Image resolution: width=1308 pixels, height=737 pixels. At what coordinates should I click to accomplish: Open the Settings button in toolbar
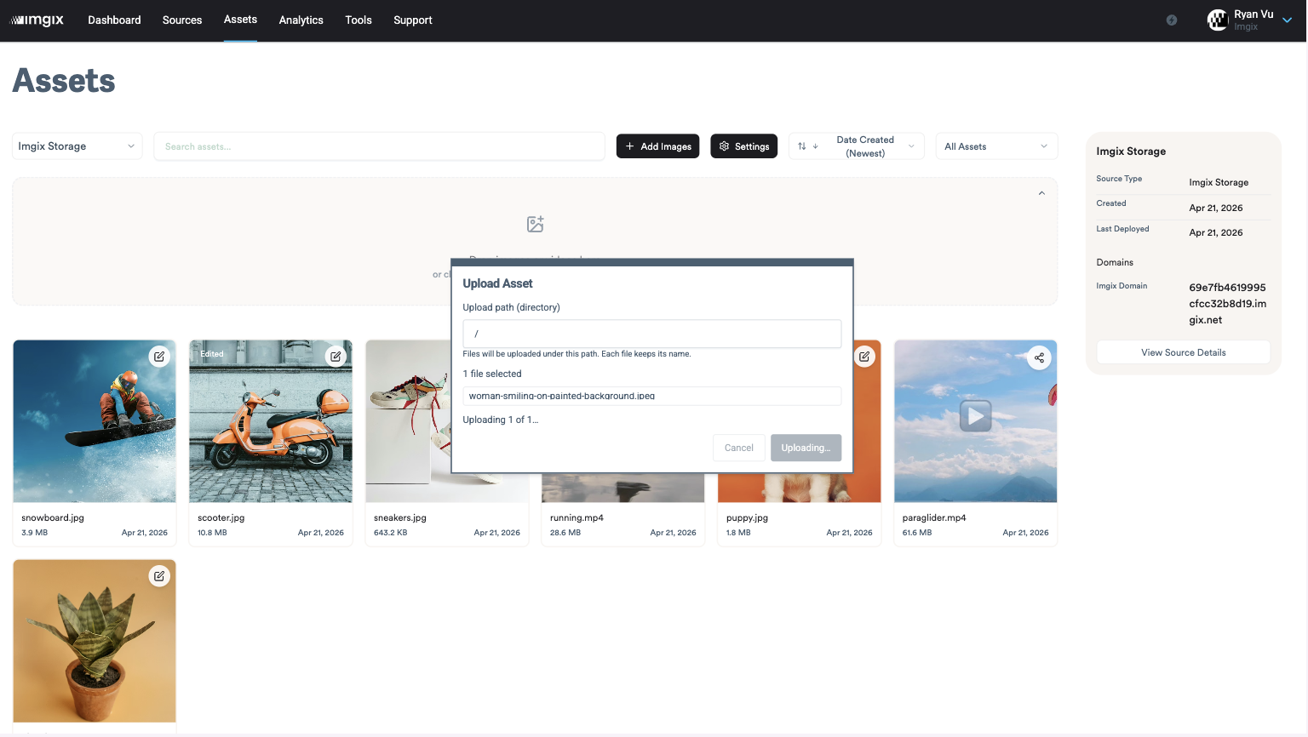pyautogui.click(x=743, y=146)
